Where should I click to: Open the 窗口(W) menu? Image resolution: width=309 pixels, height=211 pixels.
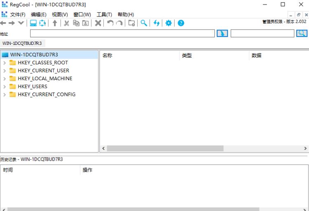pos(82,14)
